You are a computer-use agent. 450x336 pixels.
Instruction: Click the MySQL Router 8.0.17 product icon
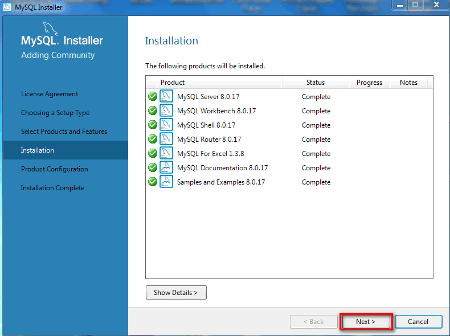pos(166,139)
